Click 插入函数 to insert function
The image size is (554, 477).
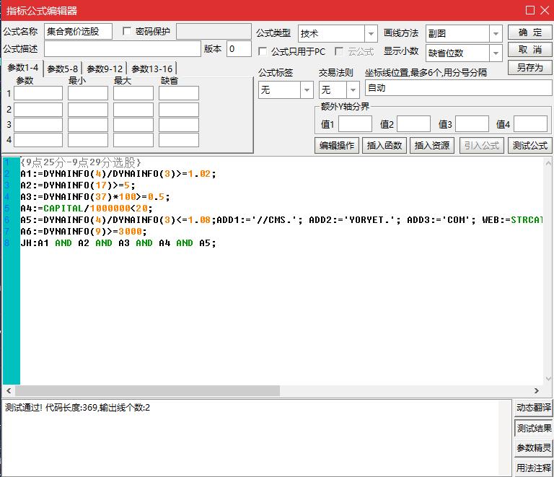384,145
